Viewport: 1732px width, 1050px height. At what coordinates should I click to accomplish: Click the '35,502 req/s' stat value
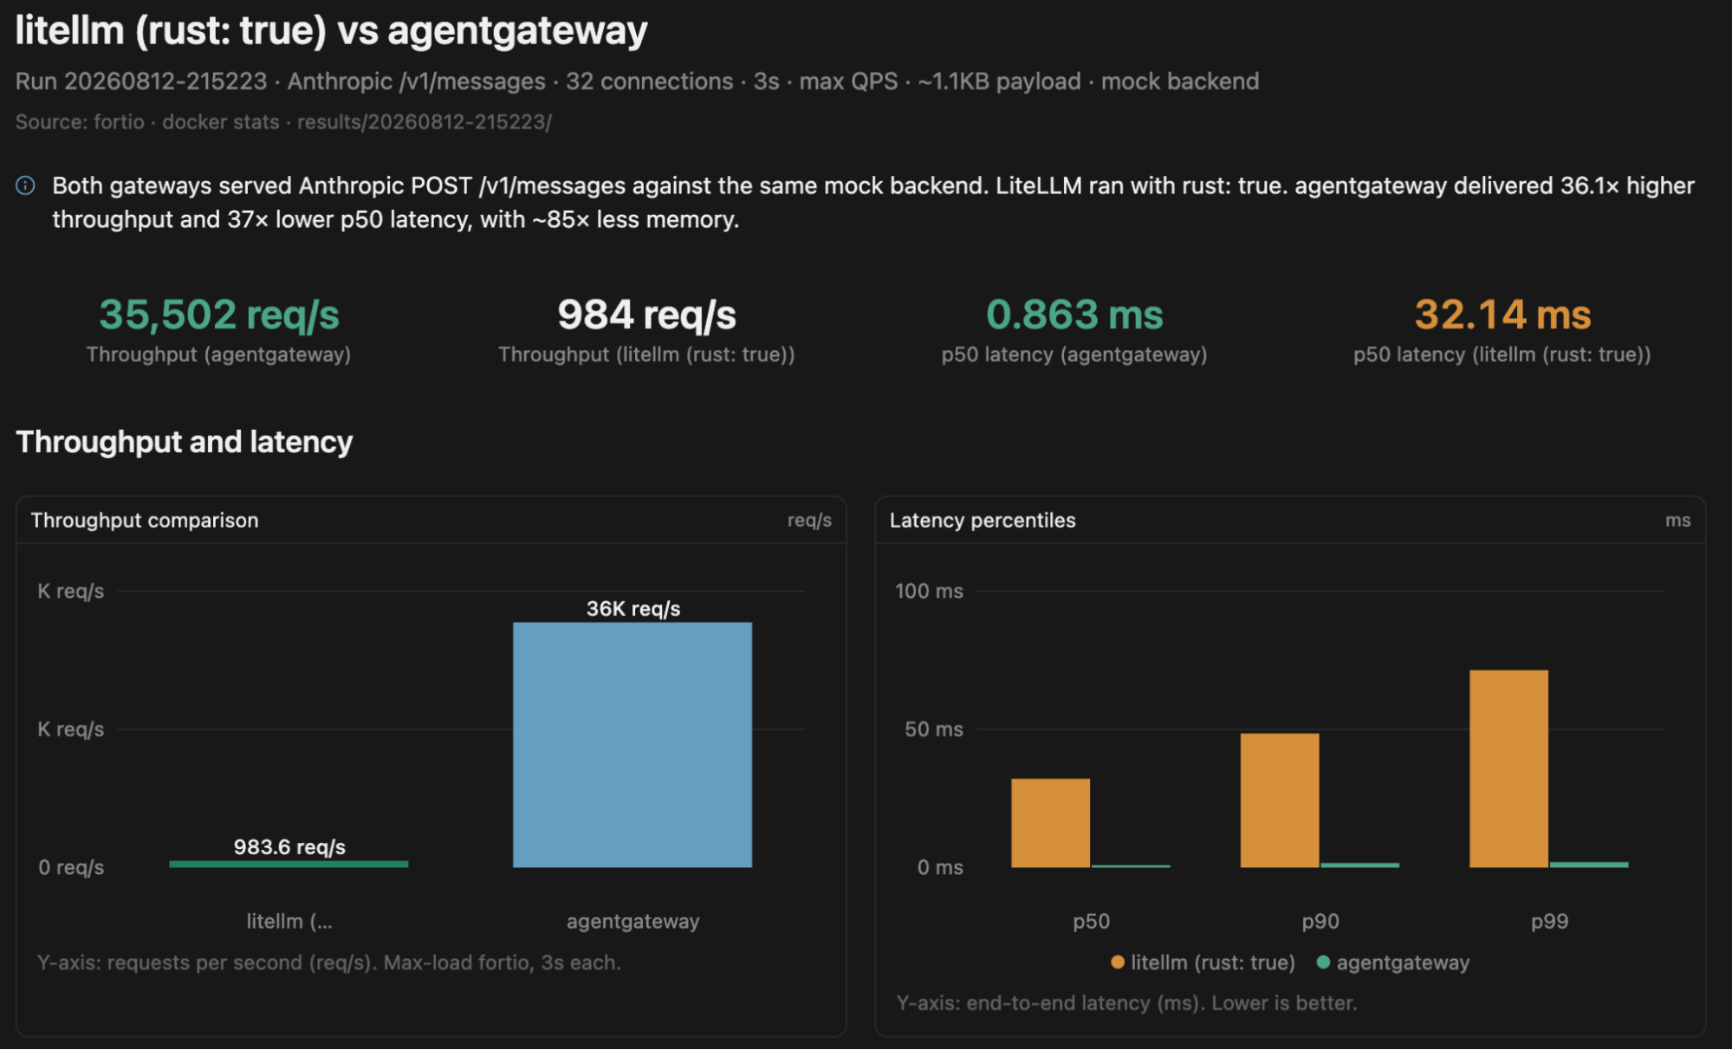219,314
